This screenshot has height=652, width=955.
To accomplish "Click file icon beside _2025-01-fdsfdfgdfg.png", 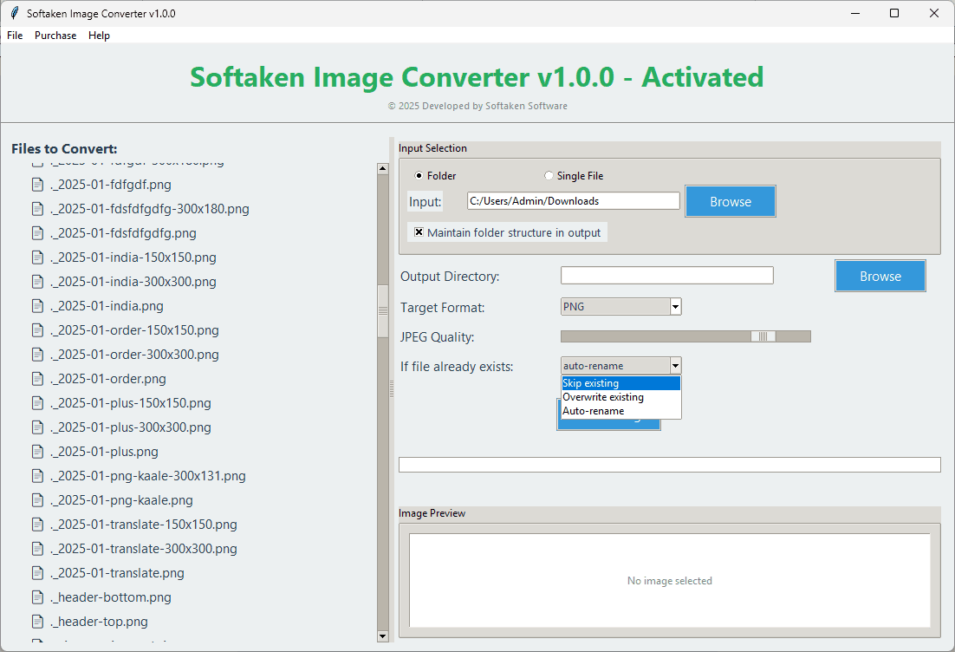I will (x=38, y=233).
